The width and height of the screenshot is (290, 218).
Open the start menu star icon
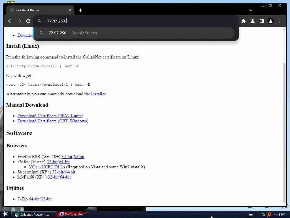click(x=5, y=214)
